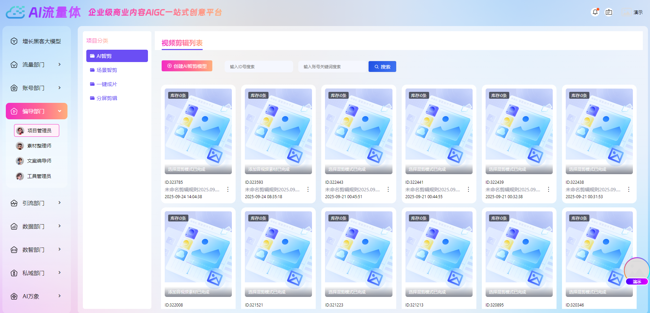
Task: Click the clipboard icon in the top bar
Action: (609, 12)
